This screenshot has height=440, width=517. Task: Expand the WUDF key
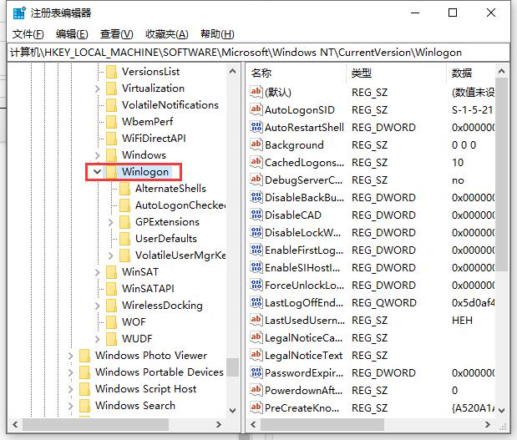coord(97,339)
